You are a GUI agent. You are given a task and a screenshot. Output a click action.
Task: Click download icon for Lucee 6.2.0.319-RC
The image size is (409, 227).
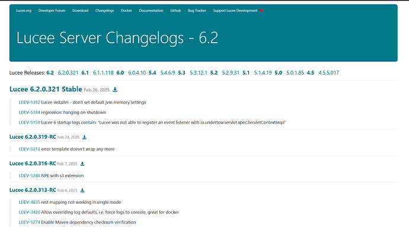[84, 138]
